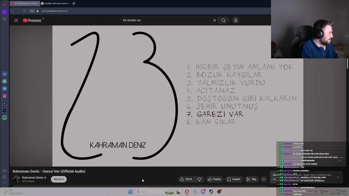The height and width of the screenshot is (196, 349).
Task: Start voice search with the microphone button
Action: (x=236, y=20)
